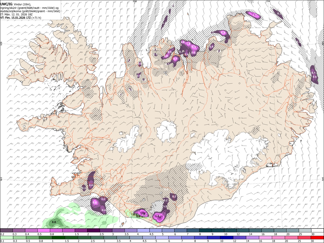Pick bottom-row legend swatch between 25 and 30

click(305, 237)
